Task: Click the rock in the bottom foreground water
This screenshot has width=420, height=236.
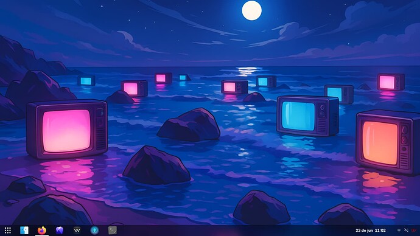Action: pyautogui.click(x=261, y=208)
